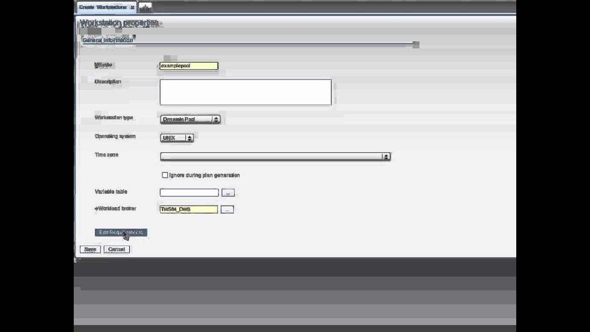Browse for a Variable table
Screen dimensions: 590x332
tap(228, 193)
